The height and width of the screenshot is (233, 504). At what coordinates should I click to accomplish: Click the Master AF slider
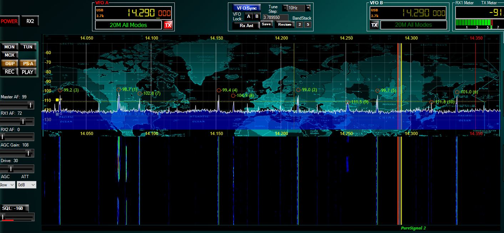17,105
